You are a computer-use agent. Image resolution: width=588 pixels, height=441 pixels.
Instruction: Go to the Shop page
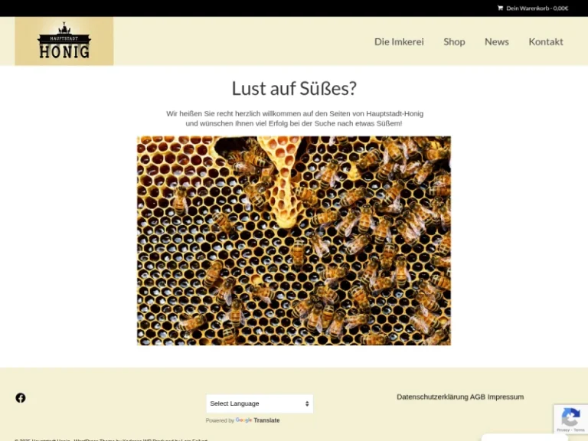tap(454, 41)
